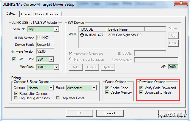Open the Reset Autodetect dropdown
The height and width of the screenshot is (121, 190).
pos(94,88)
